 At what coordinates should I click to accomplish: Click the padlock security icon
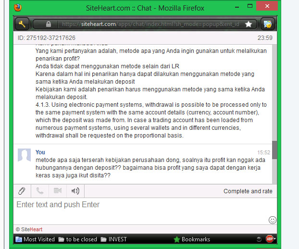pyautogui.click(x=49, y=24)
